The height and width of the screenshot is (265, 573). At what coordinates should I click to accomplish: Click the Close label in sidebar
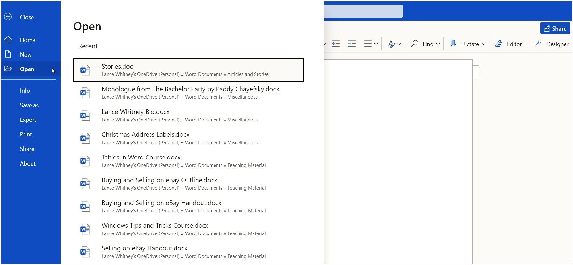27,17
